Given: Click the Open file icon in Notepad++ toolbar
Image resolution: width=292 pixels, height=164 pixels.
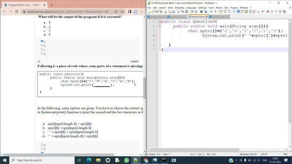Looking at the screenshot, I should (x=153, y=12).
